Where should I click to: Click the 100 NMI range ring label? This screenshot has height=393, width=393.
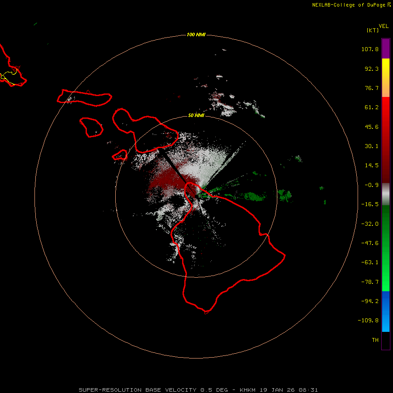click(196, 34)
